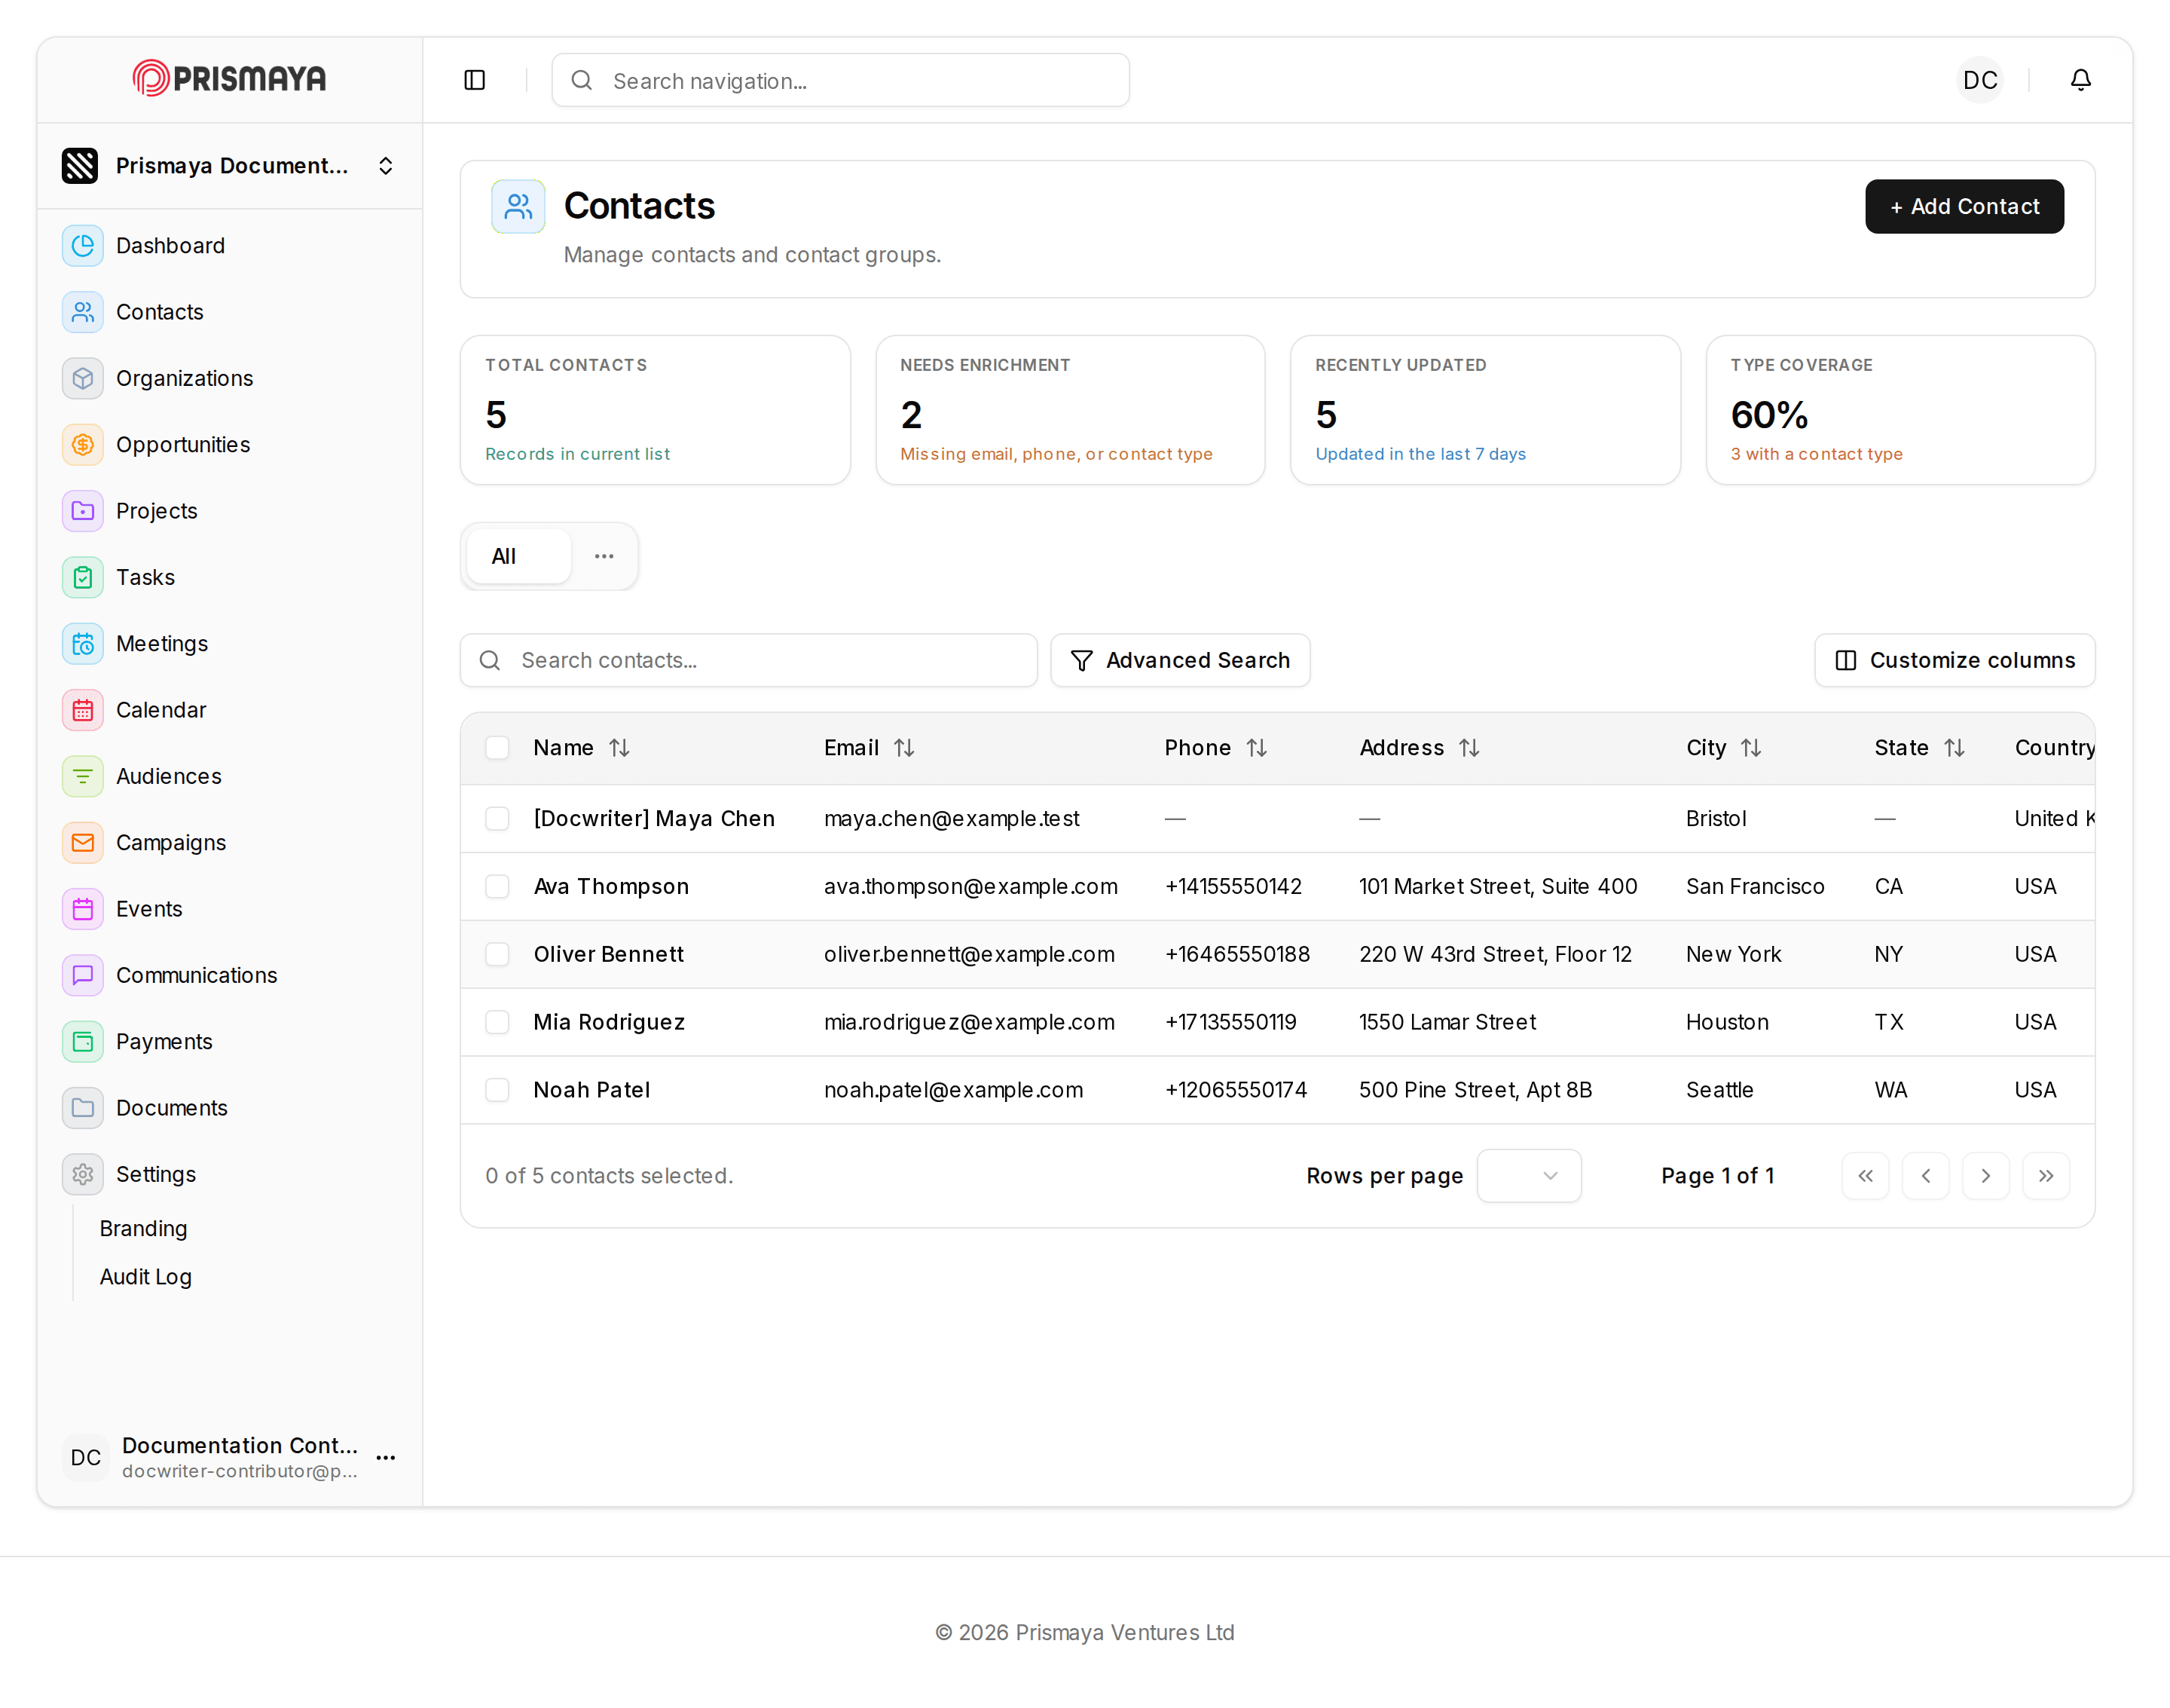Open user account menu ellipsis in sidebar
Viewport: 2170px width, 1708px height.
[386, 1458]
